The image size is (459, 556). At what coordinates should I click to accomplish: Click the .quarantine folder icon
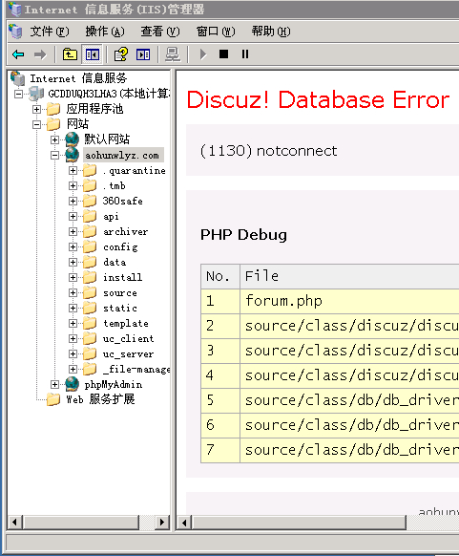pos(90,170)
